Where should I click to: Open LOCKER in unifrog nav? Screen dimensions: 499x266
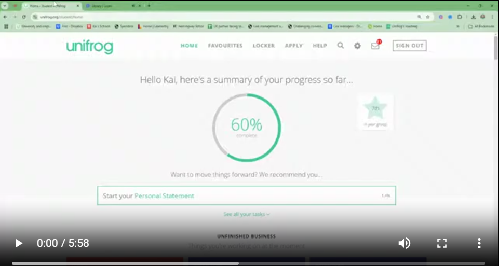[263, 46]
